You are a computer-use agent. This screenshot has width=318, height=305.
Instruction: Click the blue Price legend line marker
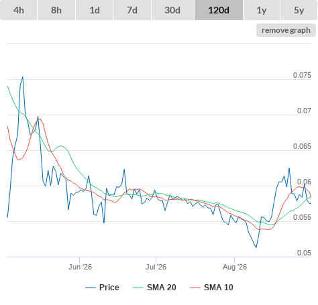(x=91, y=288)
